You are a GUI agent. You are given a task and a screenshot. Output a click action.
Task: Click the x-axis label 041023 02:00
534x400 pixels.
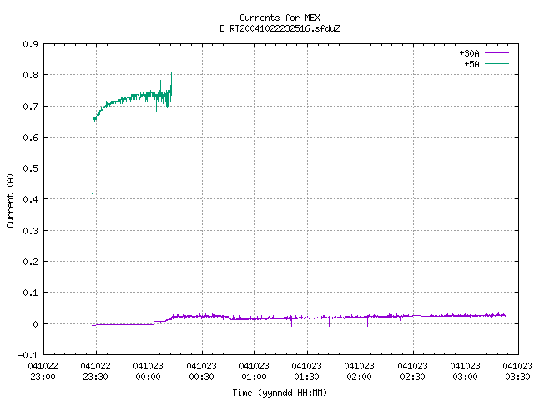coord(360,372)
